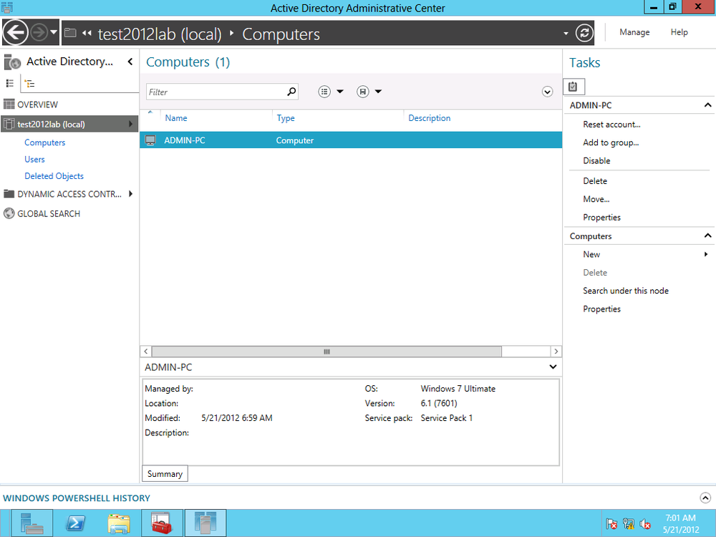
Task: Click the Action Center flag tray icon
Action: [611, 524]
